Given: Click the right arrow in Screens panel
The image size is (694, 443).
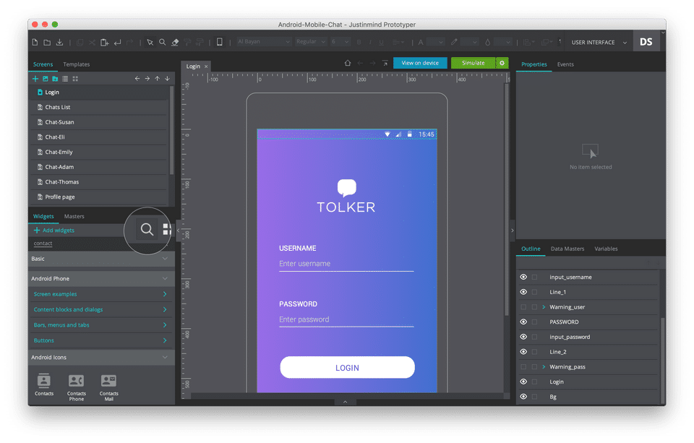Looking at the screenshot, I should pyautogui.click(x=147, y=79).
